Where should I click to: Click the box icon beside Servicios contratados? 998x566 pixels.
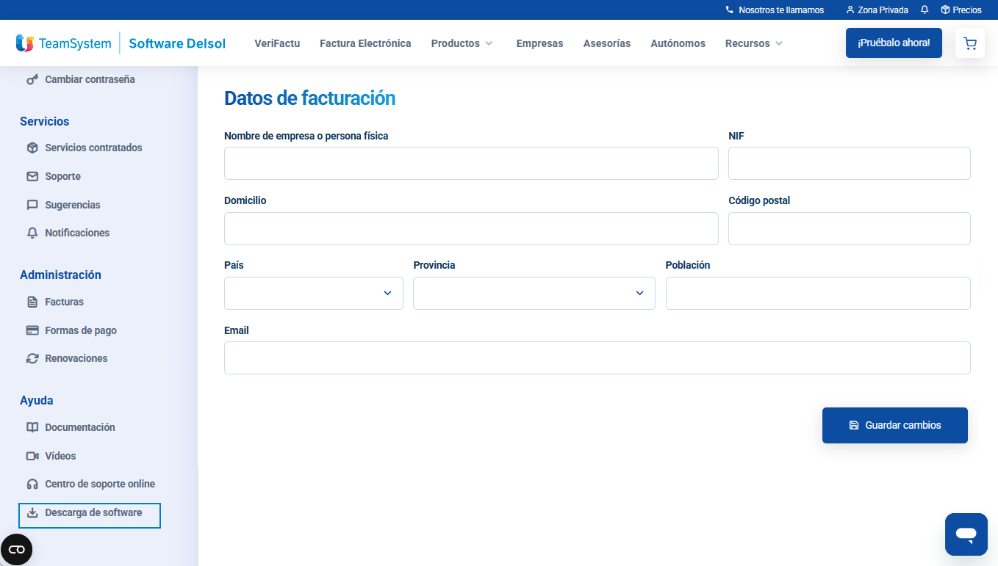[x=32, y=148]
